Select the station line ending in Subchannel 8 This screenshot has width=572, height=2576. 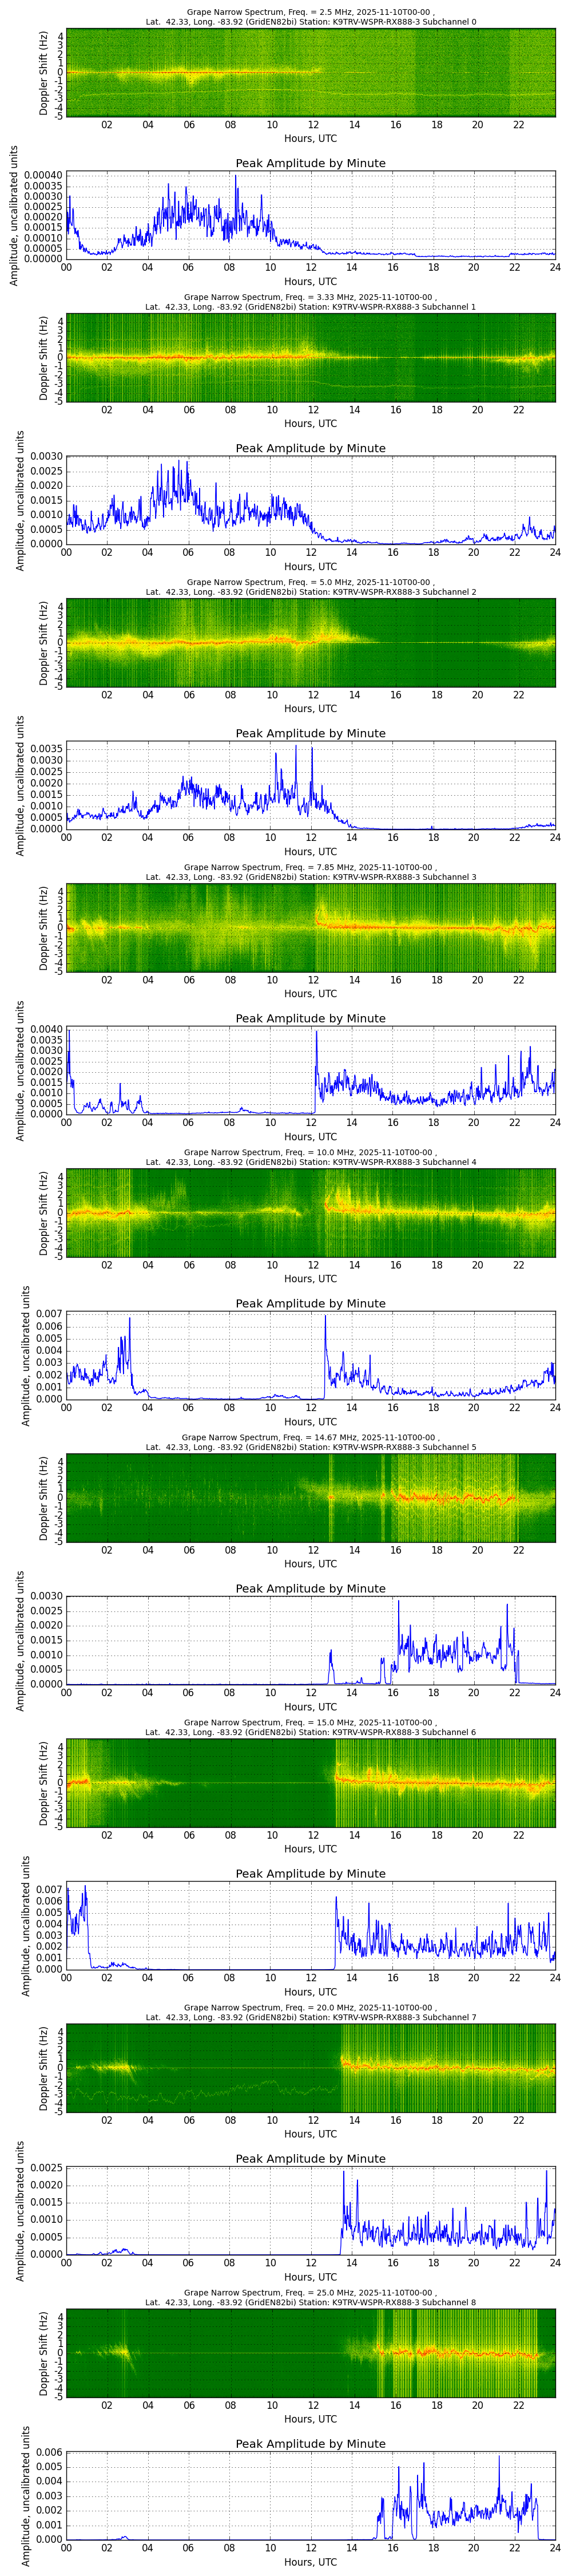(x=311, y=2302)
